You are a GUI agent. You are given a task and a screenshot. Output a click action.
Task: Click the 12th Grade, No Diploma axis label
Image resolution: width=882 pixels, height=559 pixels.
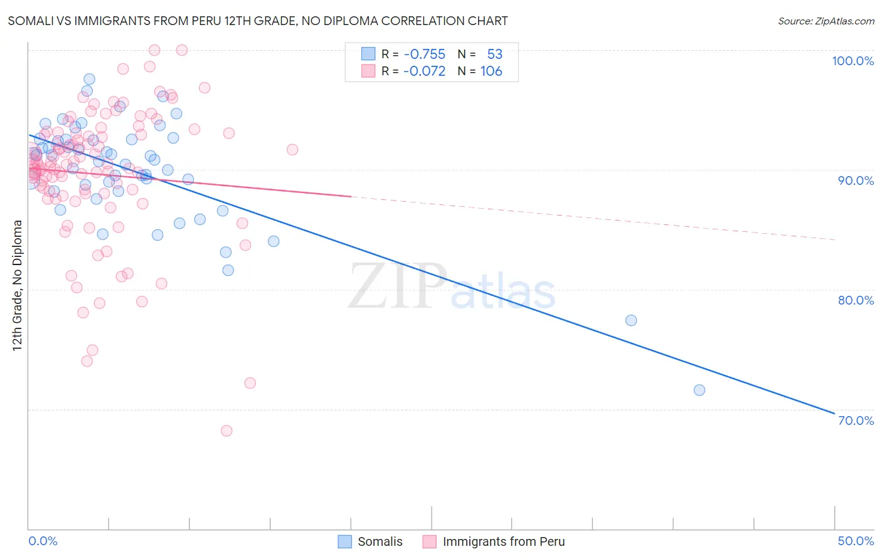pyautogui.click(x=18, y=285)
